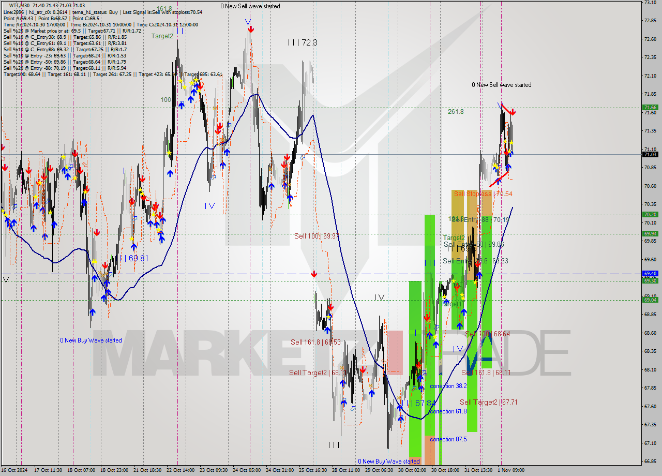
Task: Click the '25 Oct 16:30' time label
Action: coord(313,470)
